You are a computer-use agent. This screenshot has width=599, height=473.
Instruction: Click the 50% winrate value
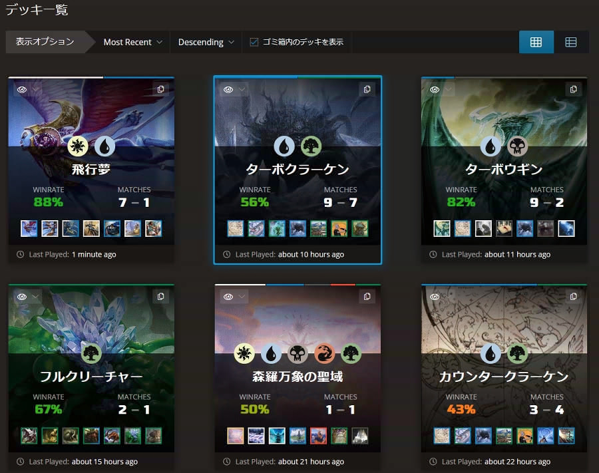255,409
